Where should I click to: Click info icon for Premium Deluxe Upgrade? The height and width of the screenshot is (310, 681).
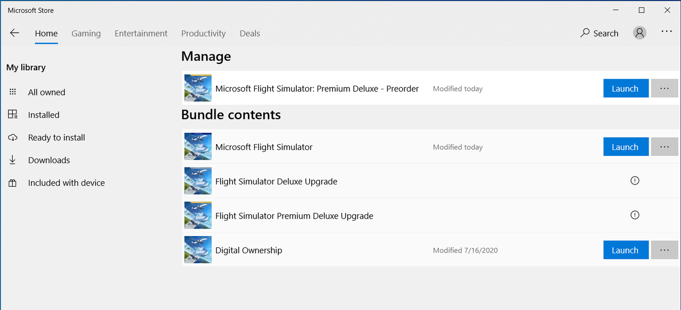click(635, 215)
